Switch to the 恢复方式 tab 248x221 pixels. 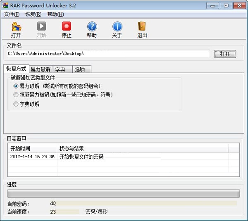16,69
